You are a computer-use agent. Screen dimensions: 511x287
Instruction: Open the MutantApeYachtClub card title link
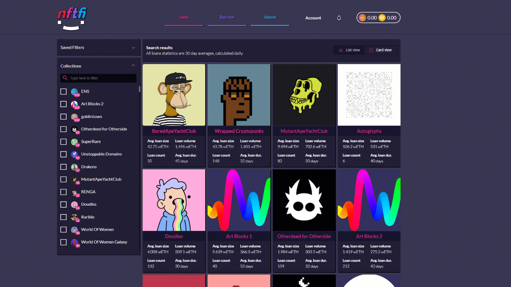(x=304, y=131)
